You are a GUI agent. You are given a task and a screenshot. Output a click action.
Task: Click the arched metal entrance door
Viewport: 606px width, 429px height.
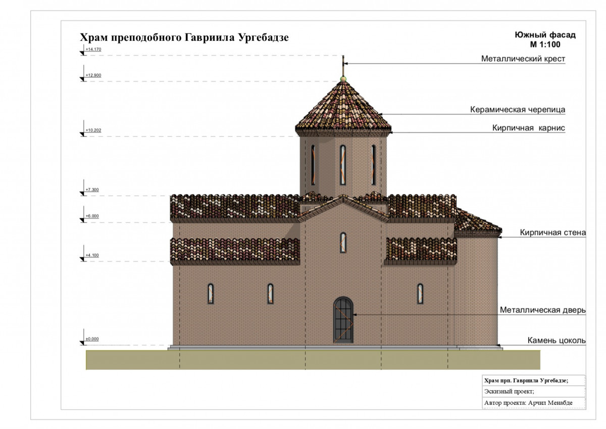(343, 319)
